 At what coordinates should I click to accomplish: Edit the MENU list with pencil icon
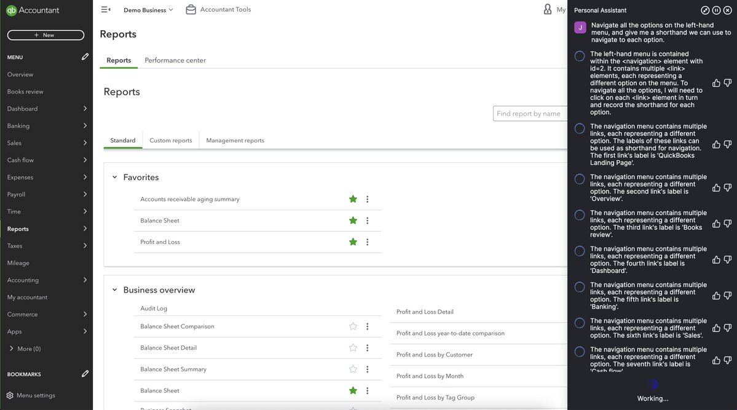pyautogui.click(x=85, y=57)
